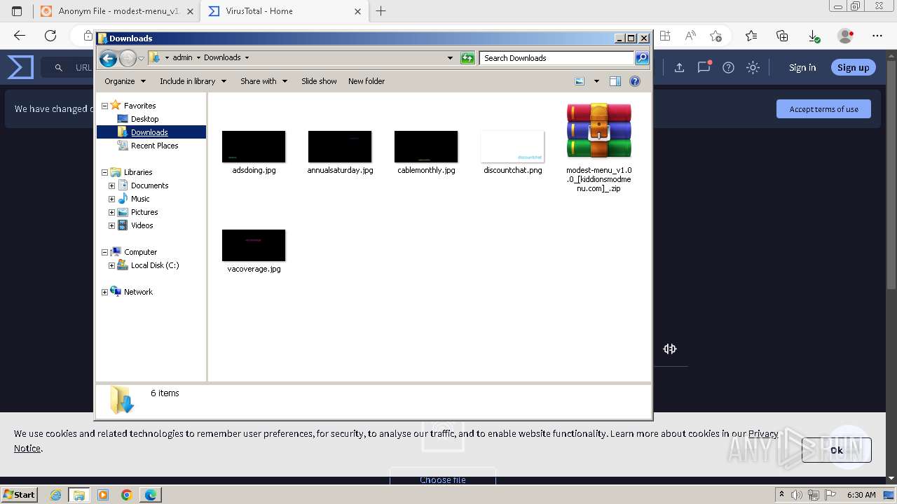Screen dimensions: 897x504
Task: Select Downloads in Favorites
Action: point(149,132)
